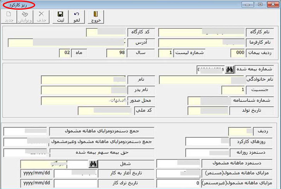The height and width of the screenshot is (189, 281).
Task: Click the شماره لیست field
Action: (x=165, y=53)
